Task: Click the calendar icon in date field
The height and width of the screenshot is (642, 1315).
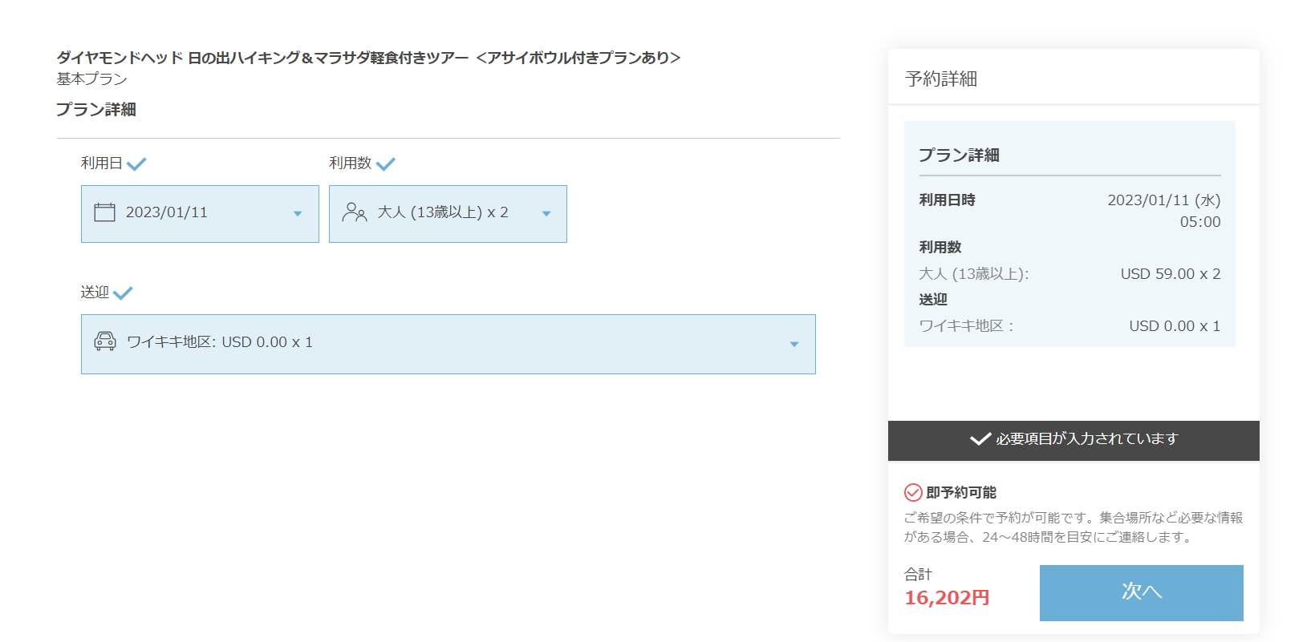Action: pyautogui.click(x=104, y=212)
